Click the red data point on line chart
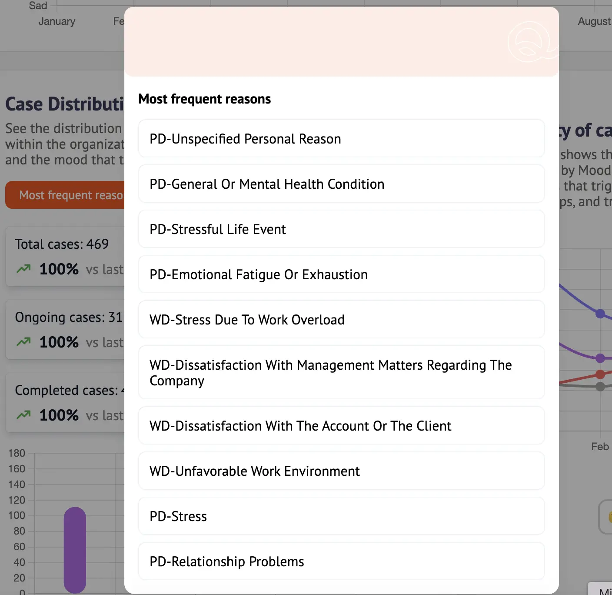612x595 pixels. [600, 374]
